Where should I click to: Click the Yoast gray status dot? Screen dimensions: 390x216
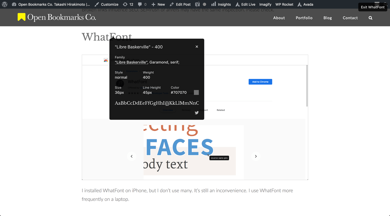pyautogui.click(x=205, y=4)
